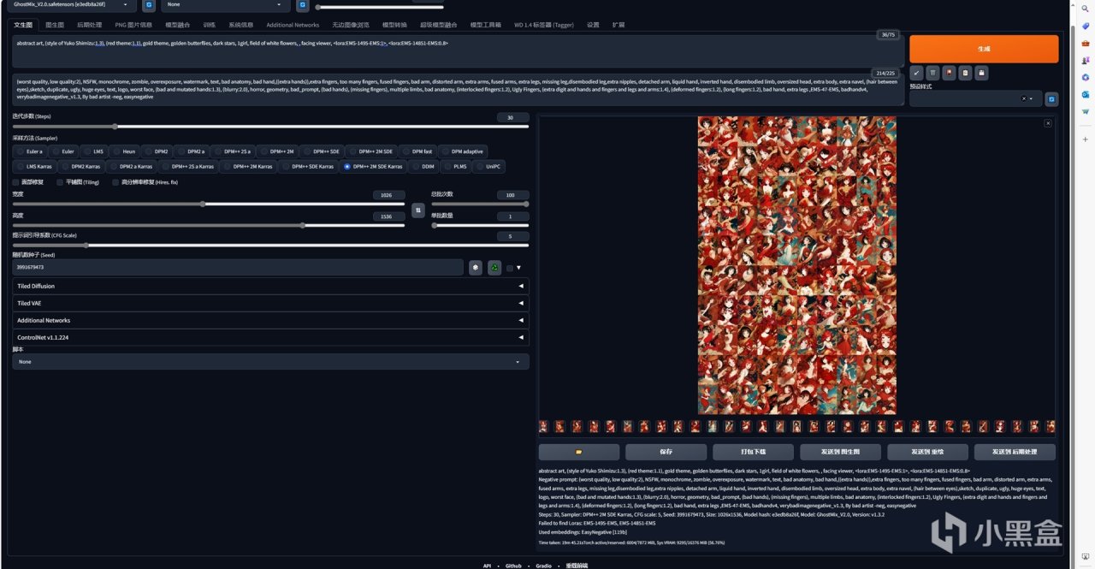Click the red card icon for extra networks
The height and width of the screenshot is (569, 1095).
click(949, 73)
